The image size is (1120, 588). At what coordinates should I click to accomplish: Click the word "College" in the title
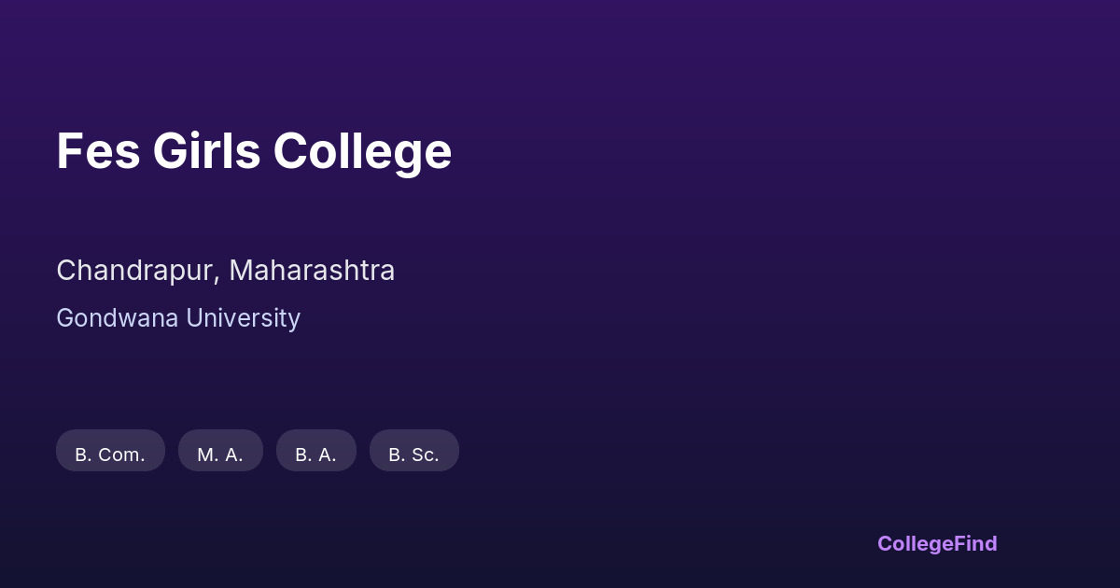tap(362, 151)
